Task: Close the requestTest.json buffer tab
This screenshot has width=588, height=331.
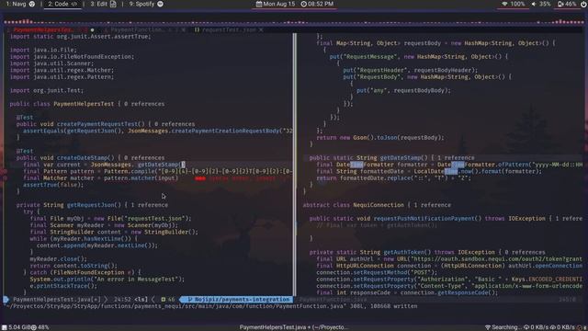Action: pyautogui.click(x=261, y=29)
